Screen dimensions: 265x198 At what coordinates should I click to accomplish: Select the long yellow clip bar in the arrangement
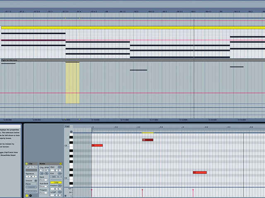point(133,28)
